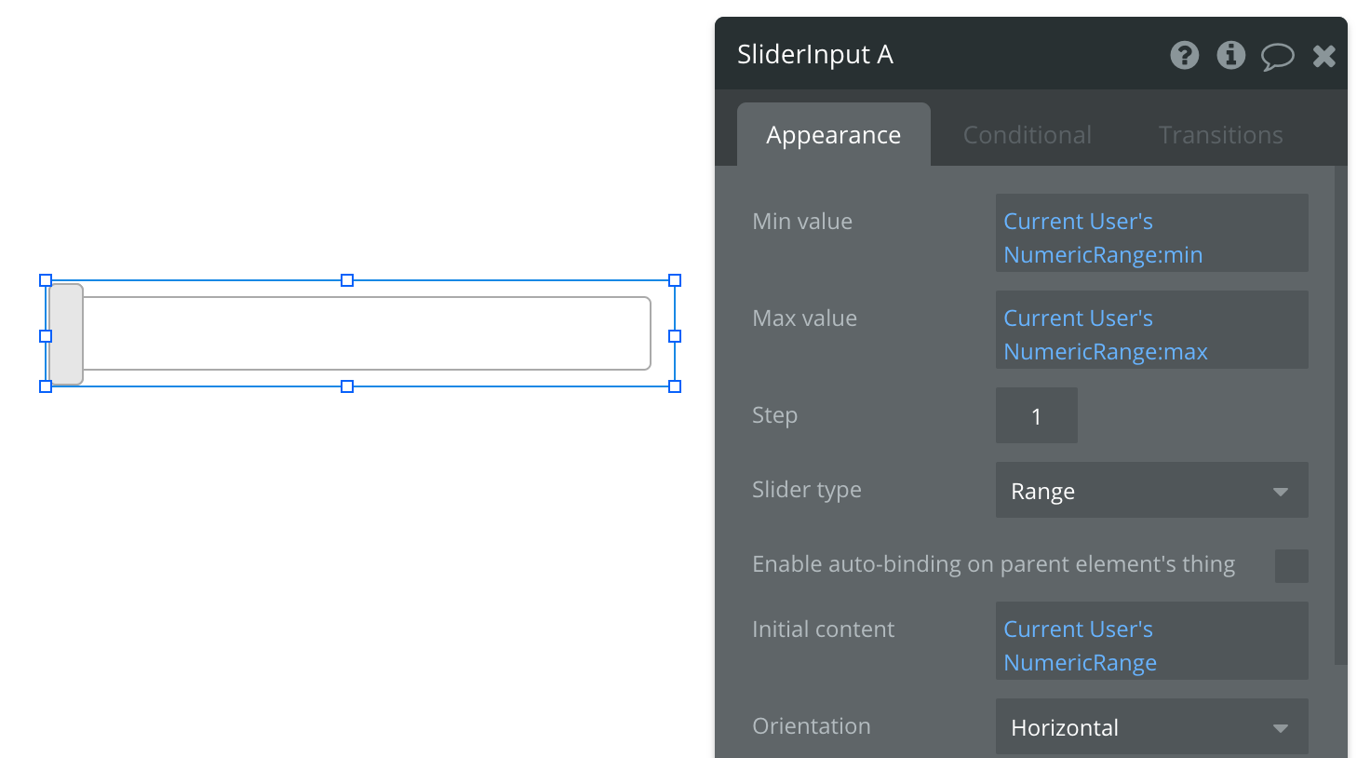
Task: Click the right-middle resize handle of slider
Action: tap(675, 336)
